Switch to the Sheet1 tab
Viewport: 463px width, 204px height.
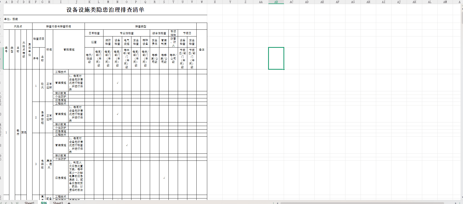29,203
